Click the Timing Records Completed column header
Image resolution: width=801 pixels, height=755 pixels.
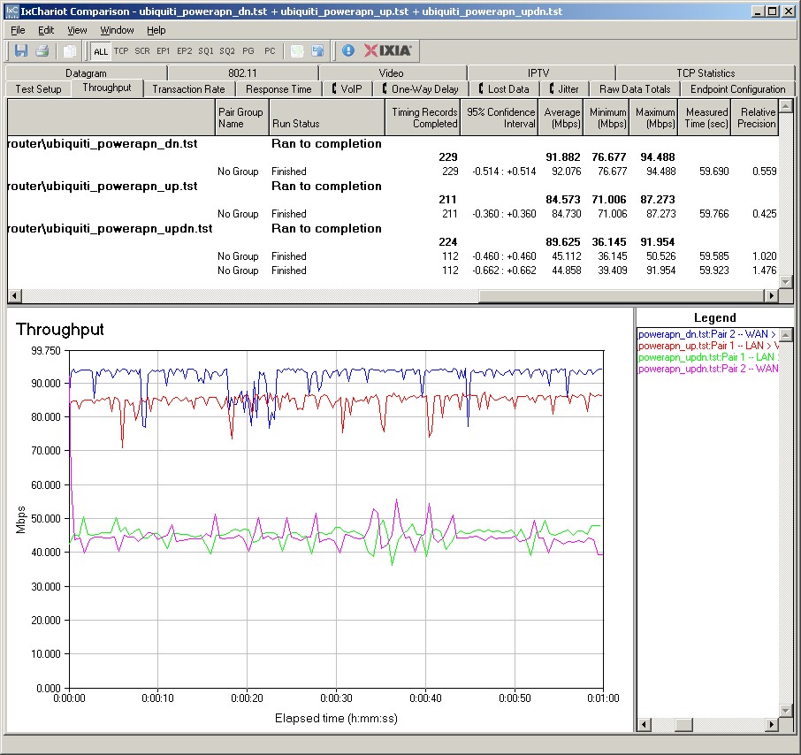(x=423, y=118)
